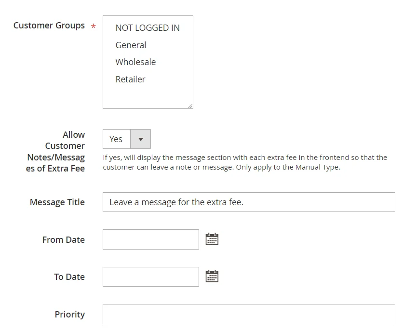Focus the Message Title text field
This screenshot has height=330, width=416.
[x=249, y=202]
